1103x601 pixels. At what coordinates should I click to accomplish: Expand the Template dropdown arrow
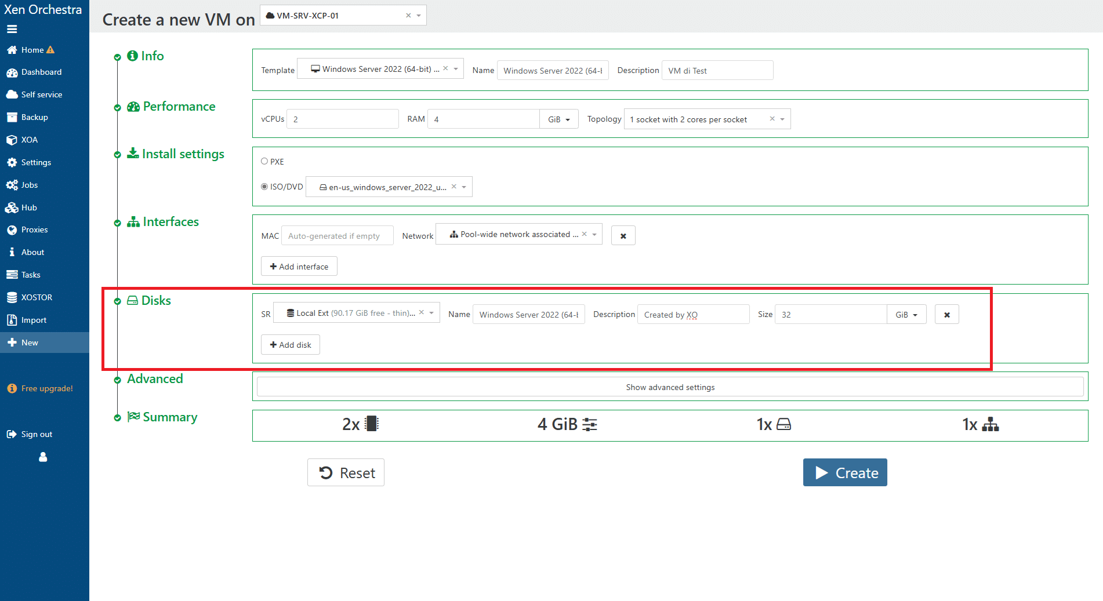[x=456, y=69]
